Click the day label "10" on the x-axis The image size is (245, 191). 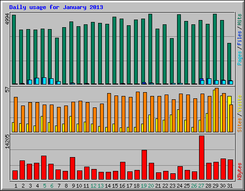click(x=79, y=186)
